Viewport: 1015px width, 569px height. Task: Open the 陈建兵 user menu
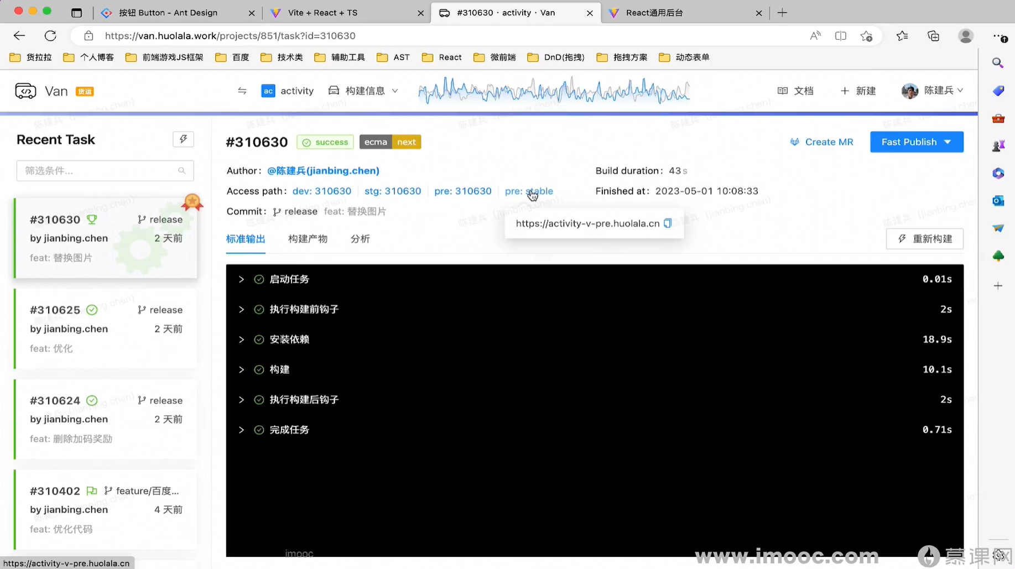click(x=933, y=91)
